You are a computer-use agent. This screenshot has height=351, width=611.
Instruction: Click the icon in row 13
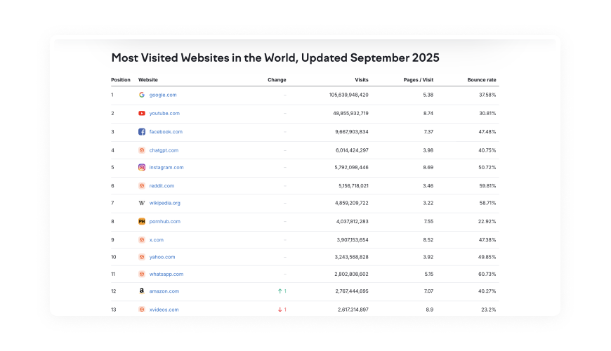pos(142,310)
